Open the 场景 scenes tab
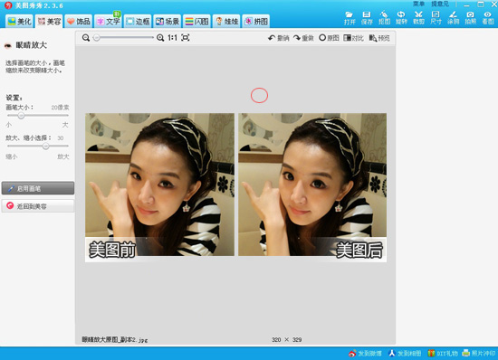Screen dimensions: 498x360 point(168,21)
